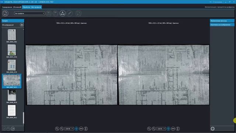Click the 'Оригинальное изображение' entry in filters panel

click(222, 25)
